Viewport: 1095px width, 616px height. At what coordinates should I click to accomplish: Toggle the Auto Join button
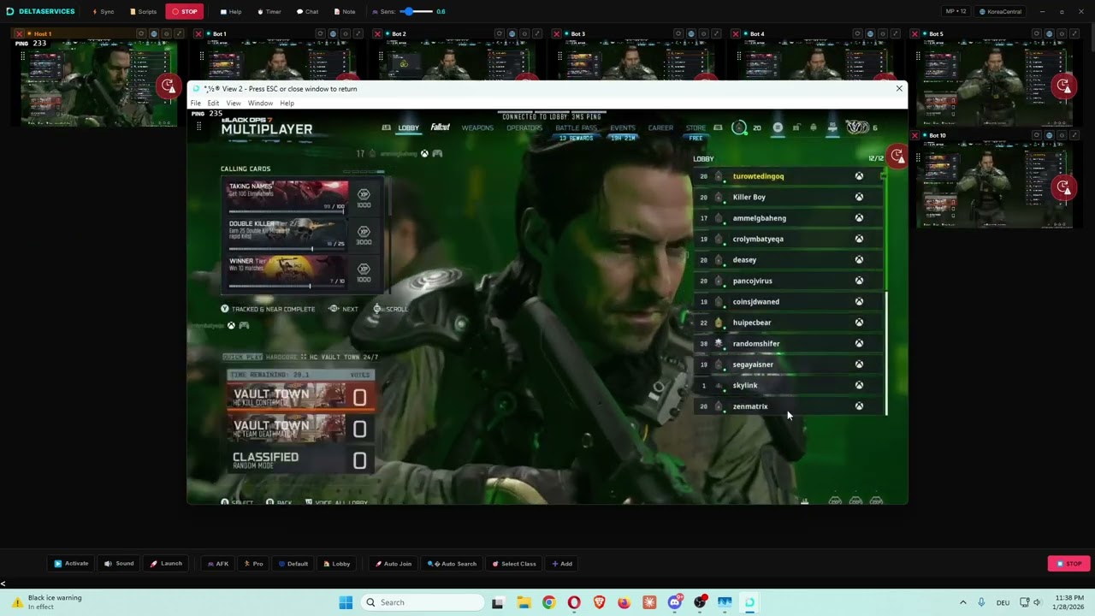pos(394,564)
